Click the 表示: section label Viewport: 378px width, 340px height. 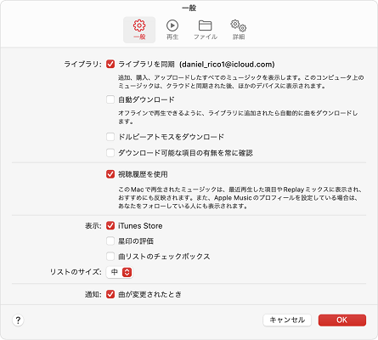click(x=93, y=226)
